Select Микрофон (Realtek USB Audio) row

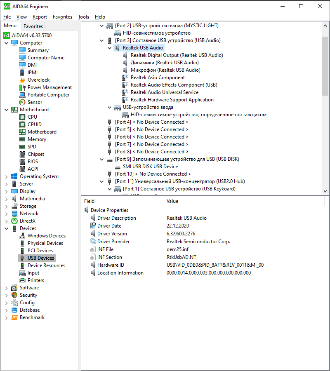(x=165, y=70)
